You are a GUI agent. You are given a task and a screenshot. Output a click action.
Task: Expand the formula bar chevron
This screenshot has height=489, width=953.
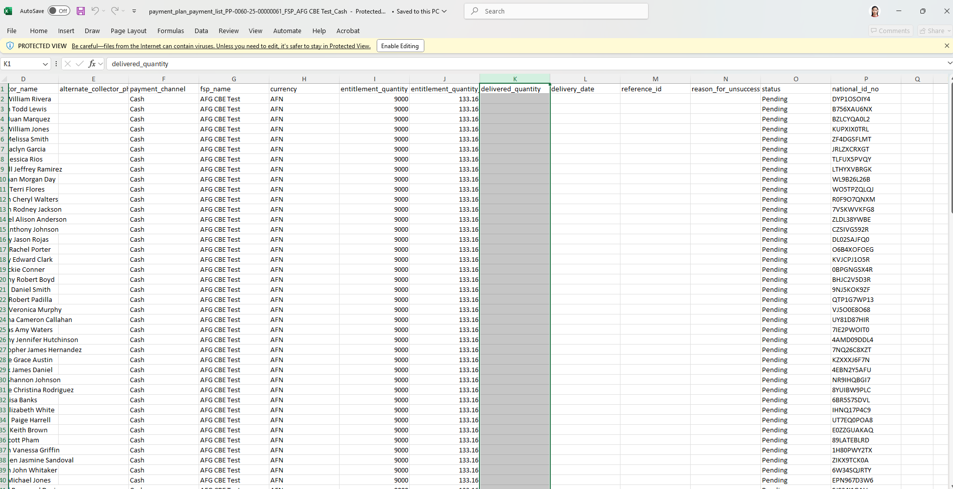point(949,63)
